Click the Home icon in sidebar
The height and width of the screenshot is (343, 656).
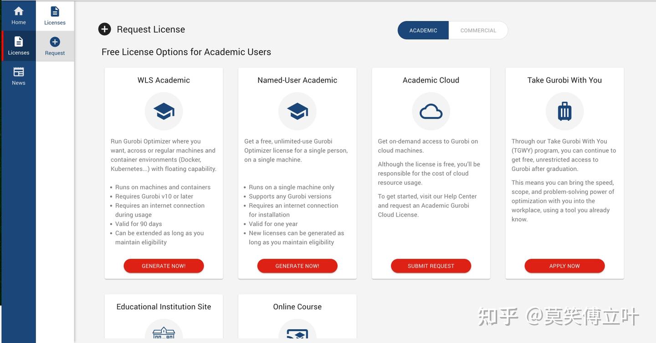click(19, 11)
